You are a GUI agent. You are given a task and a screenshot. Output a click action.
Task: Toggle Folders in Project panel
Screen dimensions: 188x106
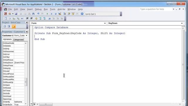14,26
